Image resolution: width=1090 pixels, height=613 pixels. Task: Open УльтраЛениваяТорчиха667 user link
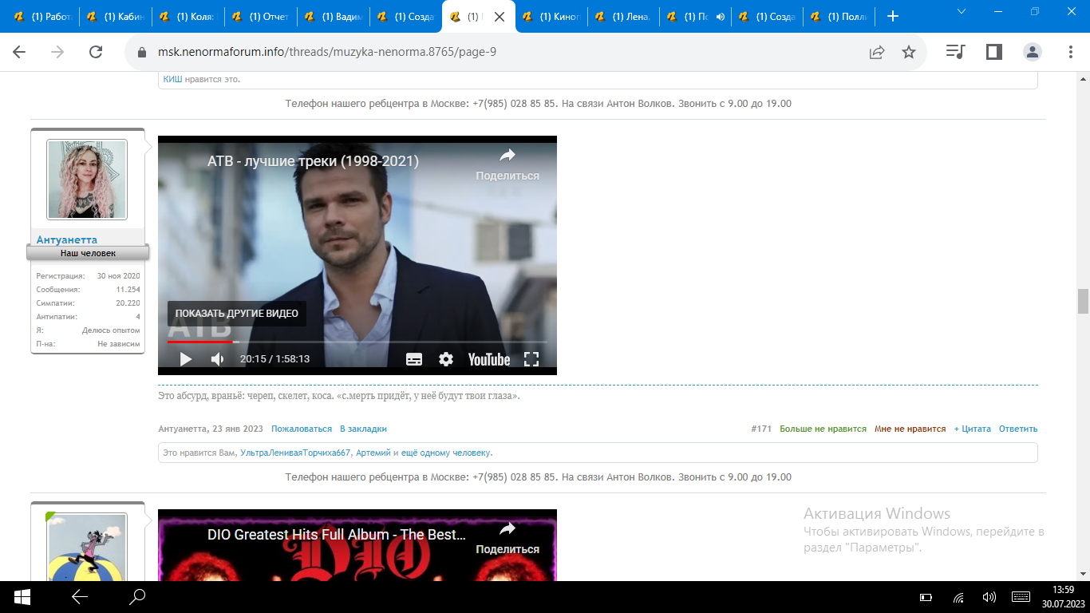click(x=295, y=453)
